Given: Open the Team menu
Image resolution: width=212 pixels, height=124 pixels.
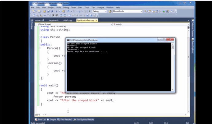Looking at the screenshot, I should (x=73, y=8).
